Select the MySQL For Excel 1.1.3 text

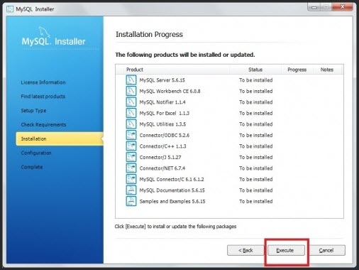coord(165,113)
